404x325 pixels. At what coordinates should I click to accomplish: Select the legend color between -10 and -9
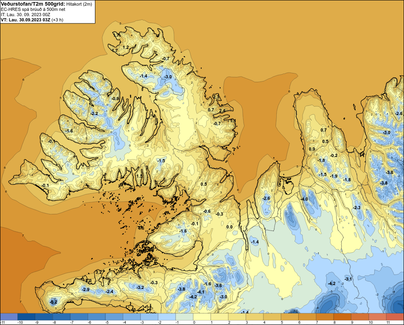[26, 317]
